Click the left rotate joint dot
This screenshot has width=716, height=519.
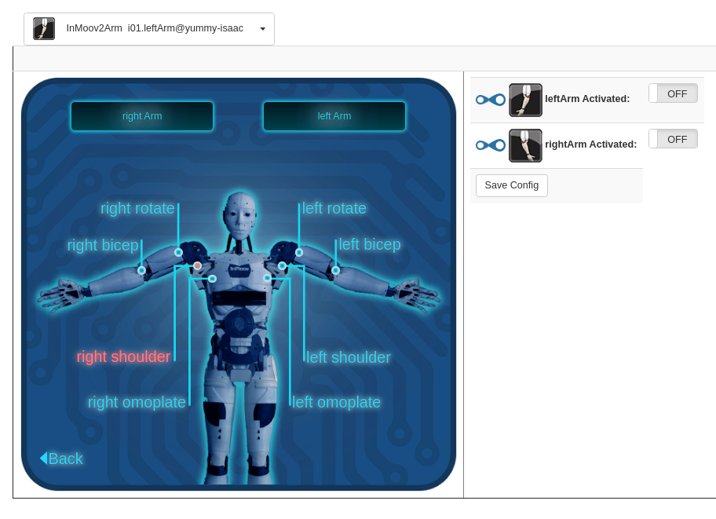point(299,252)
